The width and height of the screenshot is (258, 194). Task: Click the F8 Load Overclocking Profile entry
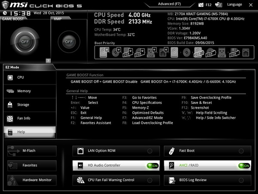pyautogui.click(x=147, y=123)
